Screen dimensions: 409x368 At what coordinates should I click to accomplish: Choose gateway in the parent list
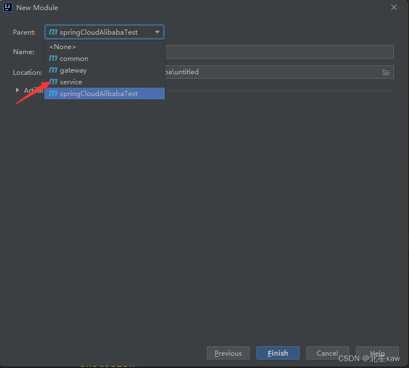coord(104,70)
